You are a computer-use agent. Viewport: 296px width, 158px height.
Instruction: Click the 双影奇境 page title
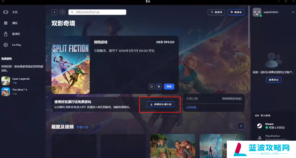pos(63,23)
